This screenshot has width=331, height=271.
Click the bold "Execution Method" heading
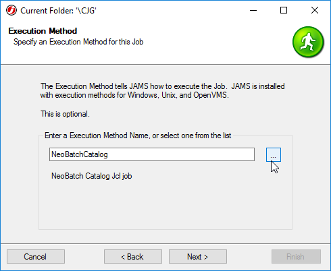coord(43,31)
